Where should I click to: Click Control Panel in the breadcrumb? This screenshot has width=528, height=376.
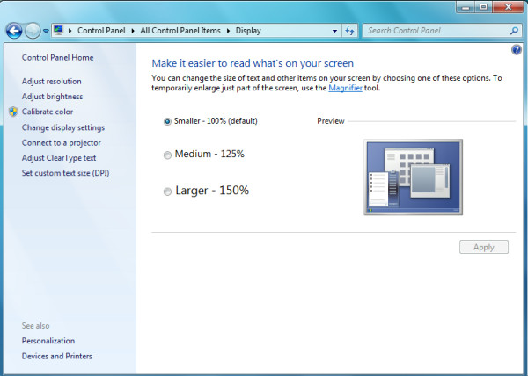coord(101,31)
